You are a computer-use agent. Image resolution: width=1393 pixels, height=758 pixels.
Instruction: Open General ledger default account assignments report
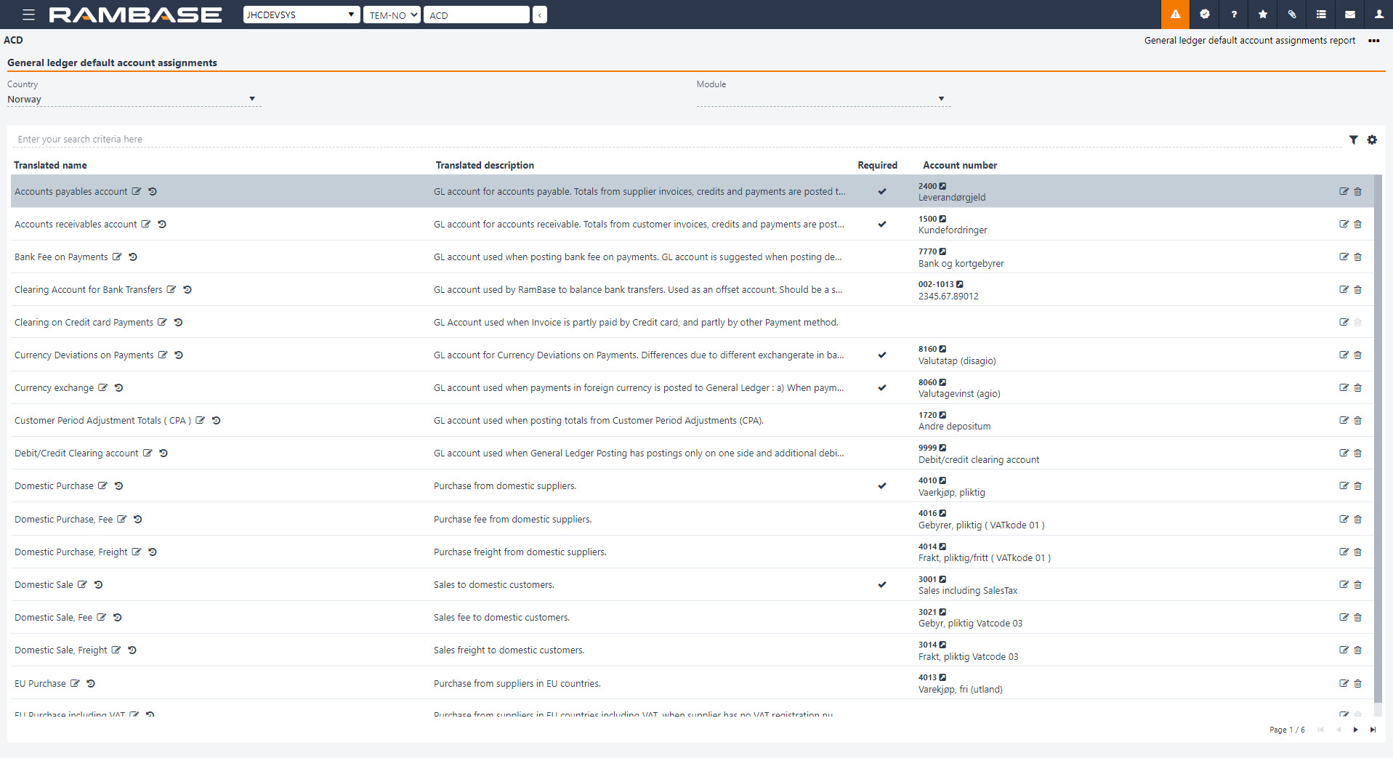[1249, 41]
